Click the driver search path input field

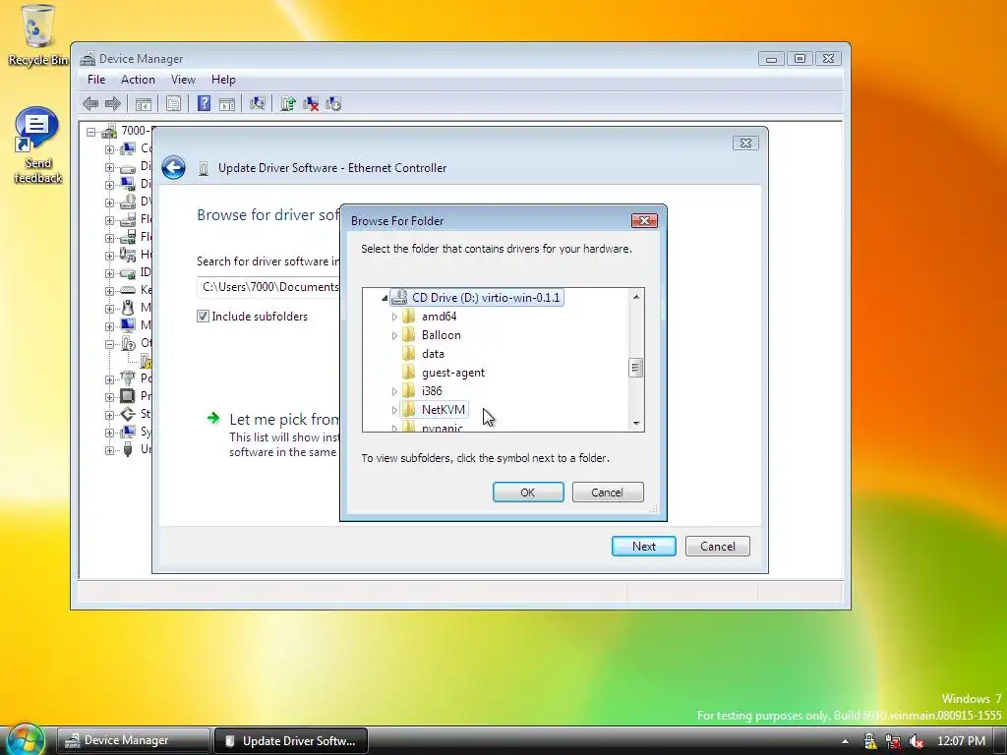pyautogui.click(x=268, y=287)
